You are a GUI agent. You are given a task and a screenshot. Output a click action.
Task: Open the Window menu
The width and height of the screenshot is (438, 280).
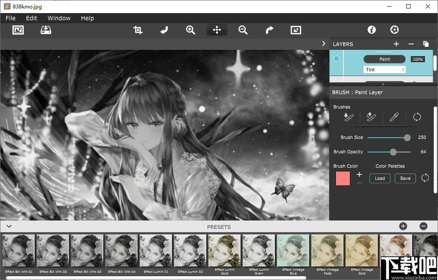59,18
